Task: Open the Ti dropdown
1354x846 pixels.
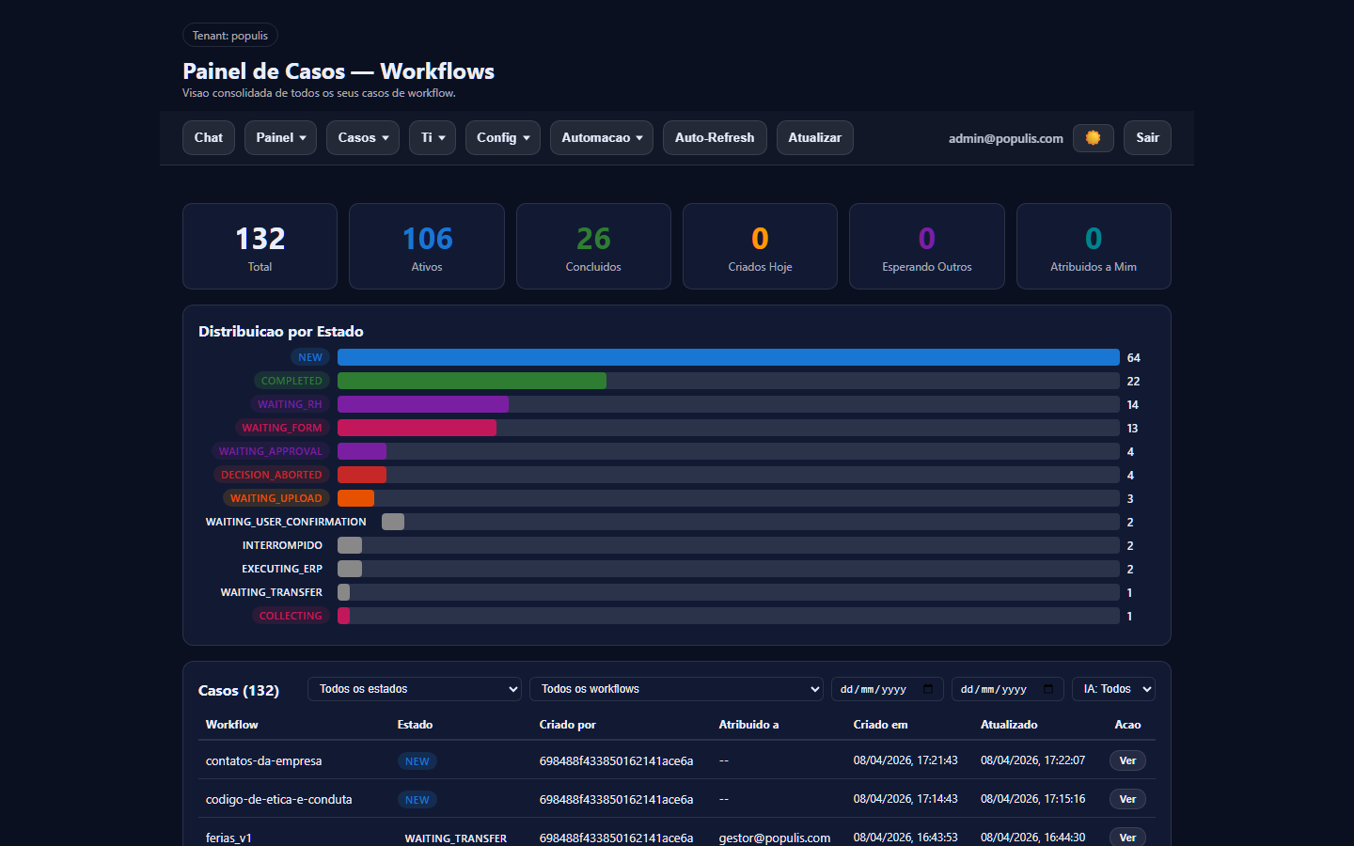Action: 432,137
